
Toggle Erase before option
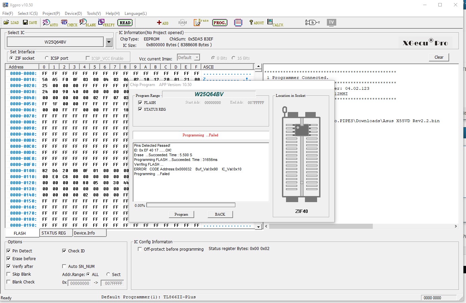[x=8, y=258]
